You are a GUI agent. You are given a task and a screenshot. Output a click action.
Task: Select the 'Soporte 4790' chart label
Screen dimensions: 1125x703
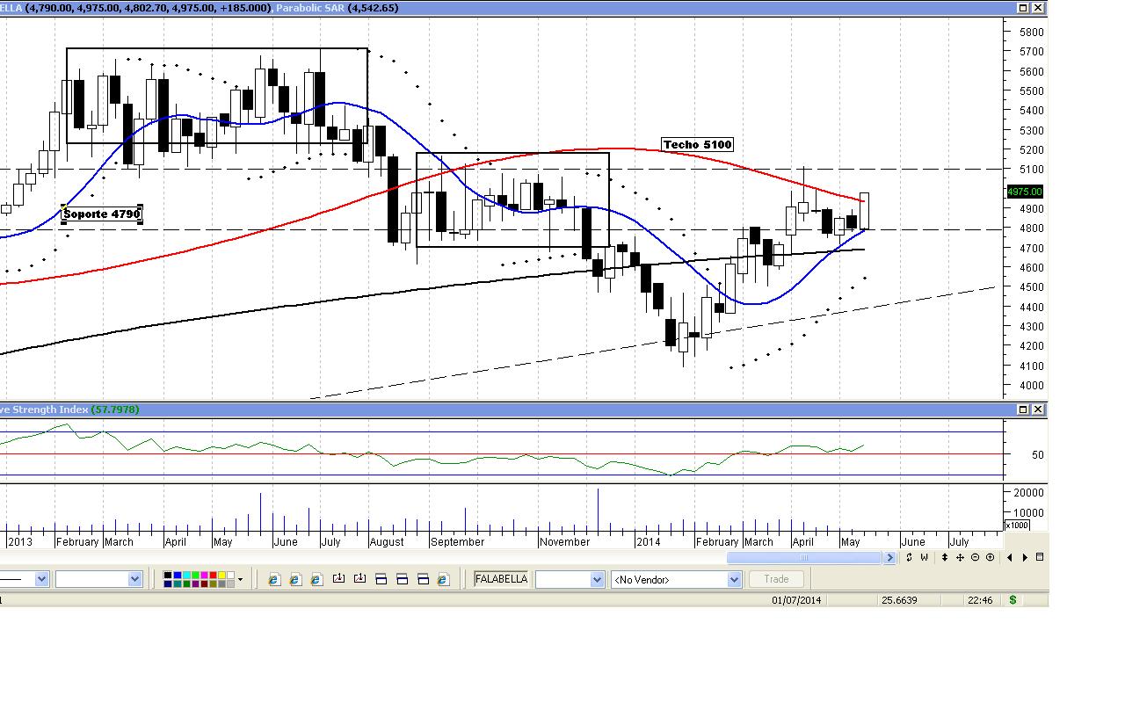tap(102, 214)
